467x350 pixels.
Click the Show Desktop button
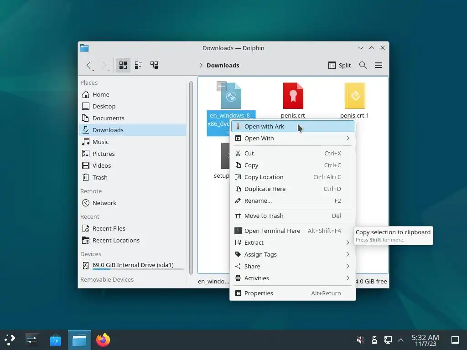coord(455,340)
